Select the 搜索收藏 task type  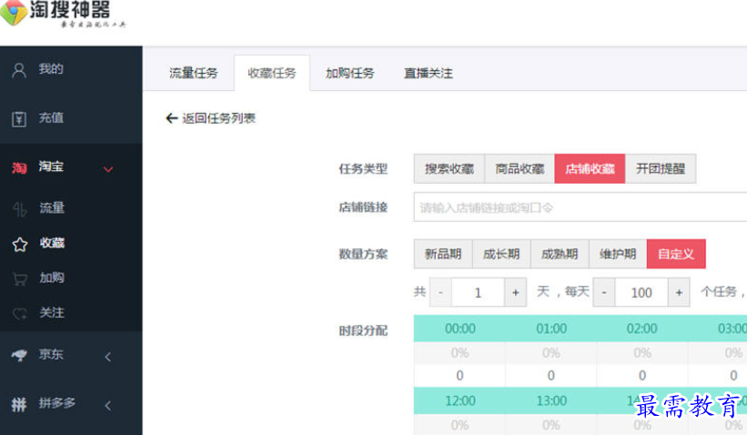pos(449,168)
